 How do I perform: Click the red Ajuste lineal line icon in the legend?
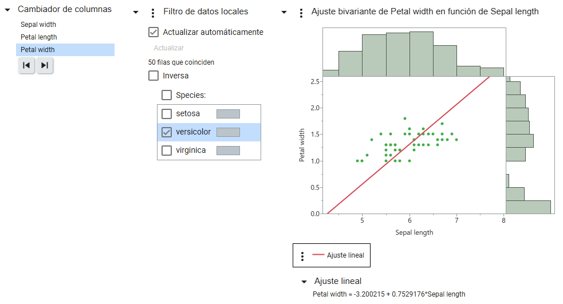point(318,255)
